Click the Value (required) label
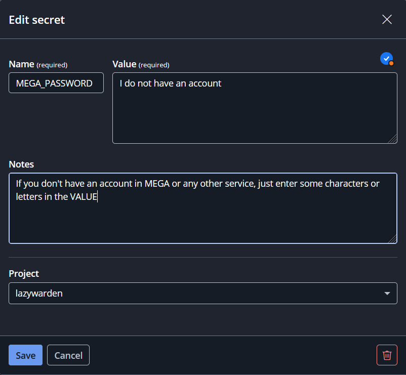The image size is (406, 375). 141,64
